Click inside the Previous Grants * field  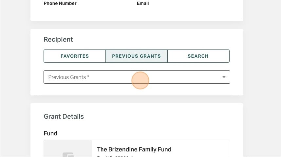137,77
